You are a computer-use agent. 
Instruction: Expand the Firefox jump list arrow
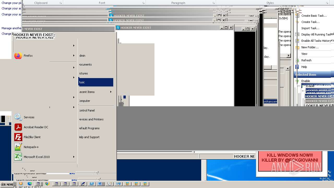point(74,56)
